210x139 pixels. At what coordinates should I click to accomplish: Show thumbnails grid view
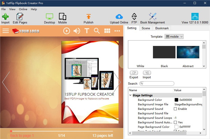pyautogui.click(x=107, y=31)
